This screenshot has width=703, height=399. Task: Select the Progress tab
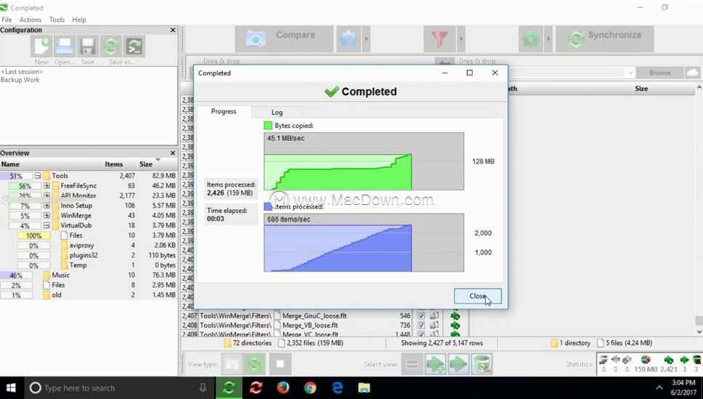[x=224, y=111]
